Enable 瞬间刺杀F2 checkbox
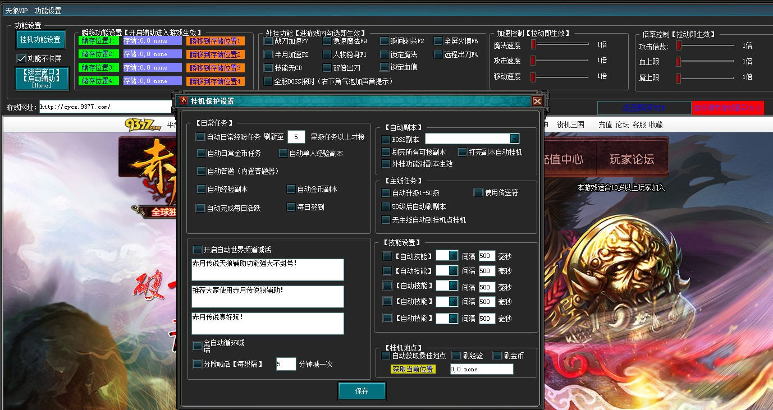Screen dimensions: 773x410 [385, 41]
